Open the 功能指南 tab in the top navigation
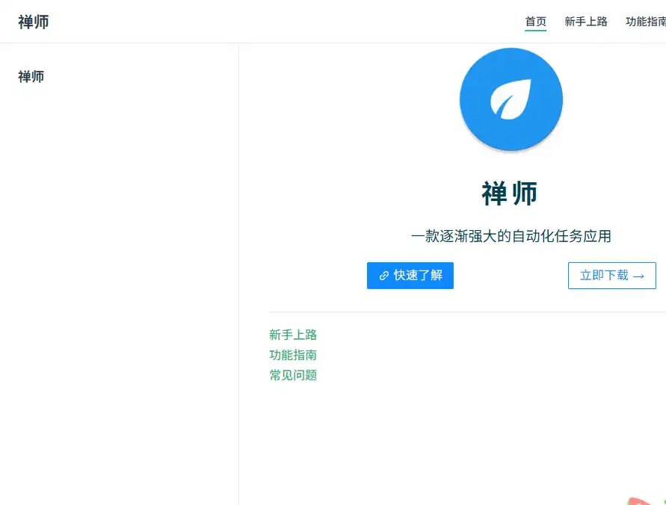The image size is (666, 505). [x=646, y=22]
